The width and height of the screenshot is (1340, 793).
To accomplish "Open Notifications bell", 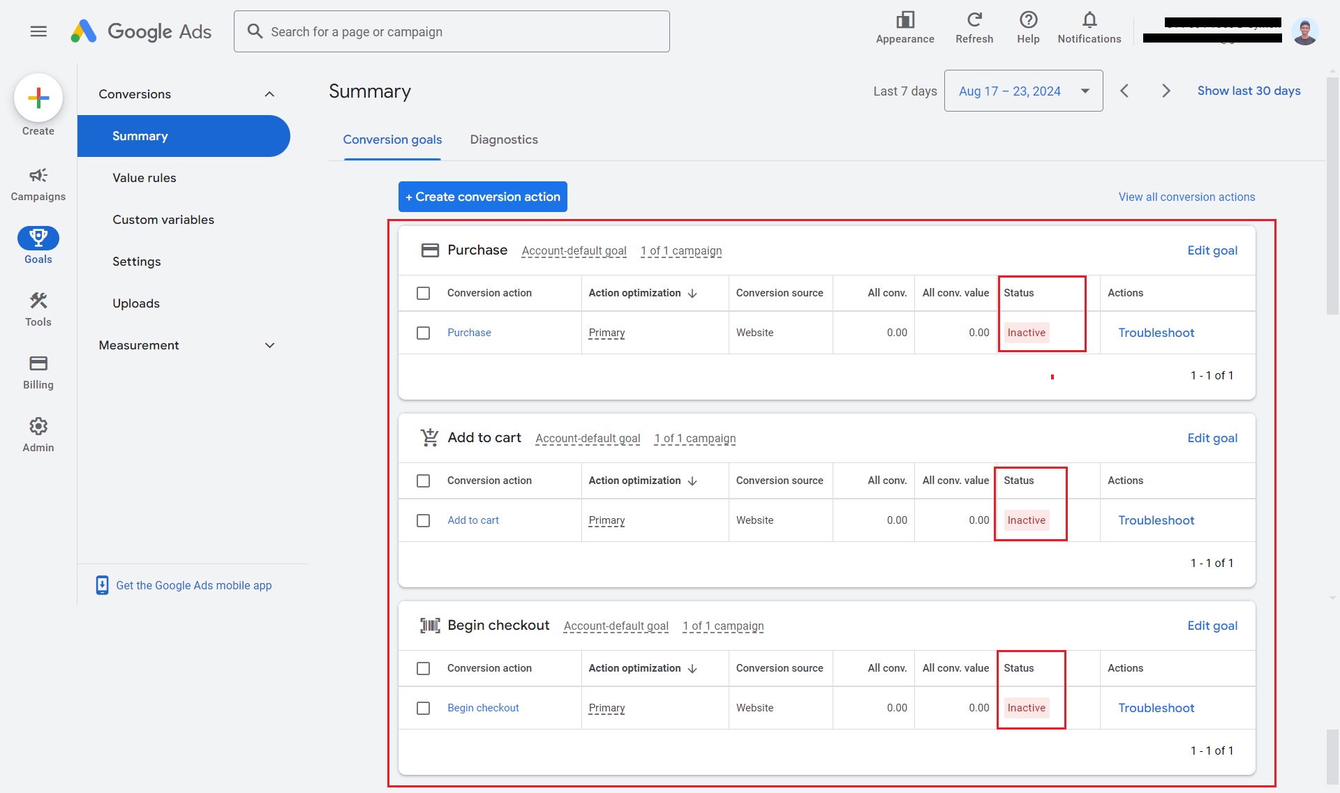I will (1089, 28).
